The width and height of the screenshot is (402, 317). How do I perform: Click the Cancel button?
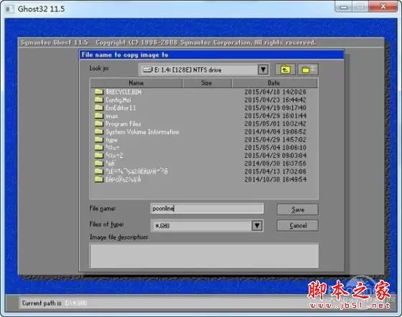tap(298, 226)
